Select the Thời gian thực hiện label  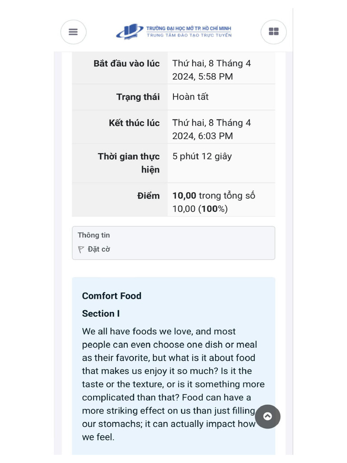click(129, 163)
